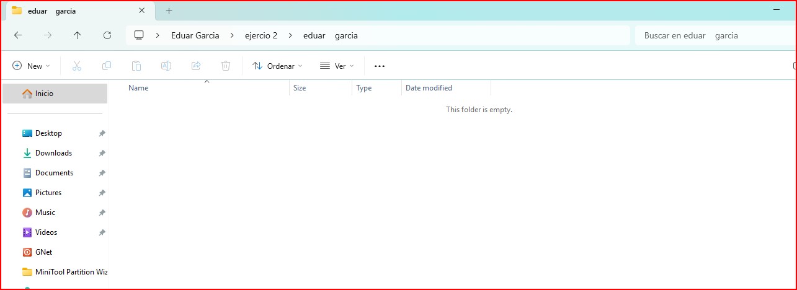
Task: Click the Up directory arrow
Action: point(78,35)
